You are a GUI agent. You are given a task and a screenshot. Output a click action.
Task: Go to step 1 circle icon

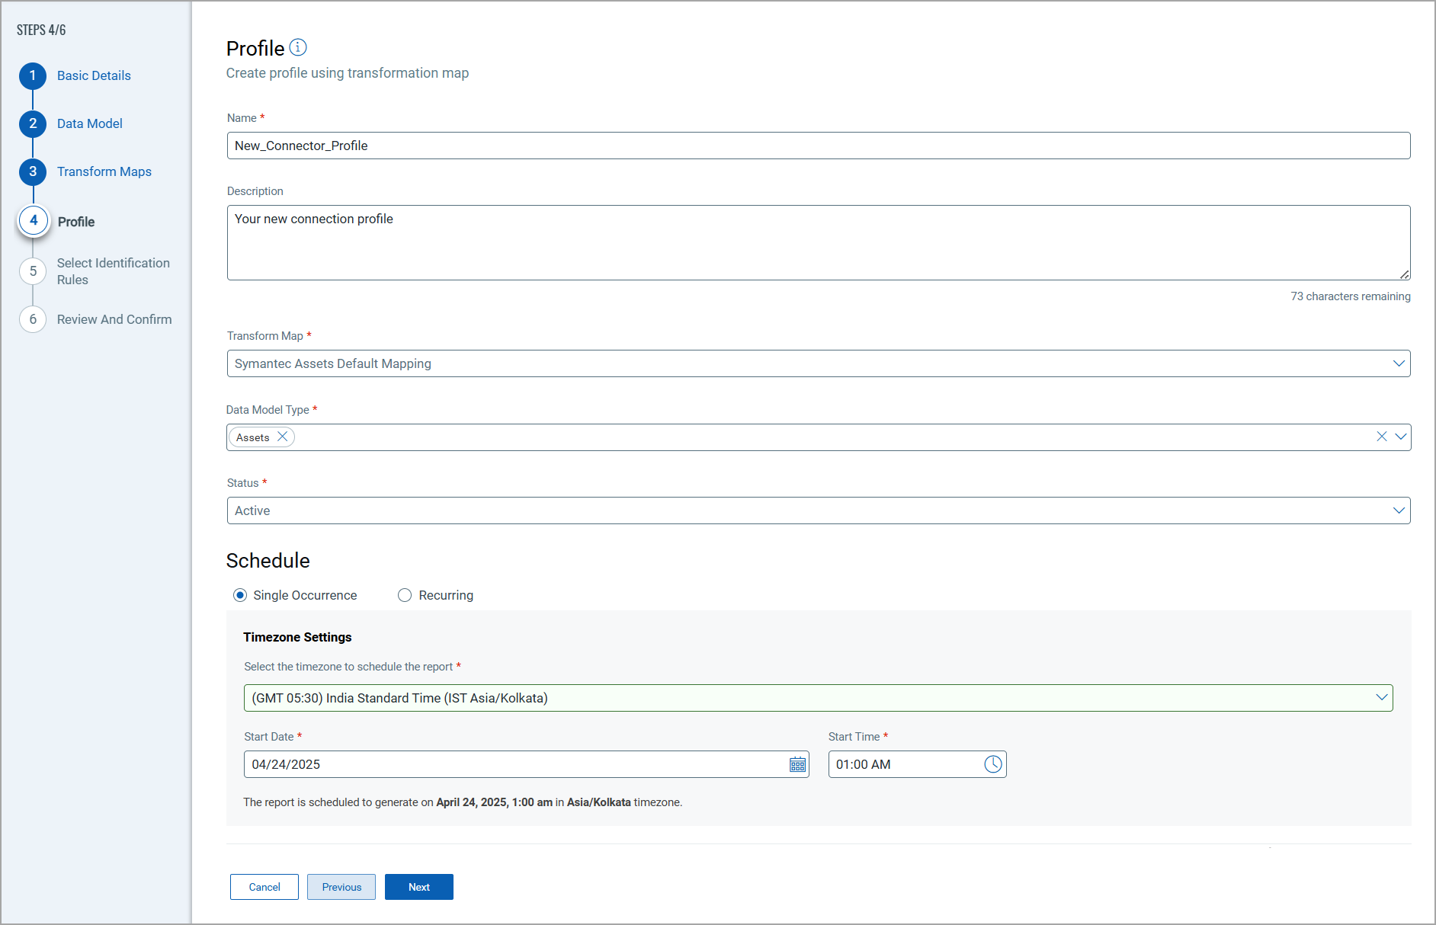pyautogui.click(x=33, y=75)
